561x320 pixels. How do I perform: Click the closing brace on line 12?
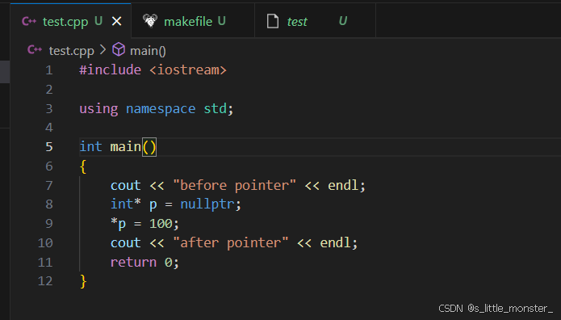83,282
